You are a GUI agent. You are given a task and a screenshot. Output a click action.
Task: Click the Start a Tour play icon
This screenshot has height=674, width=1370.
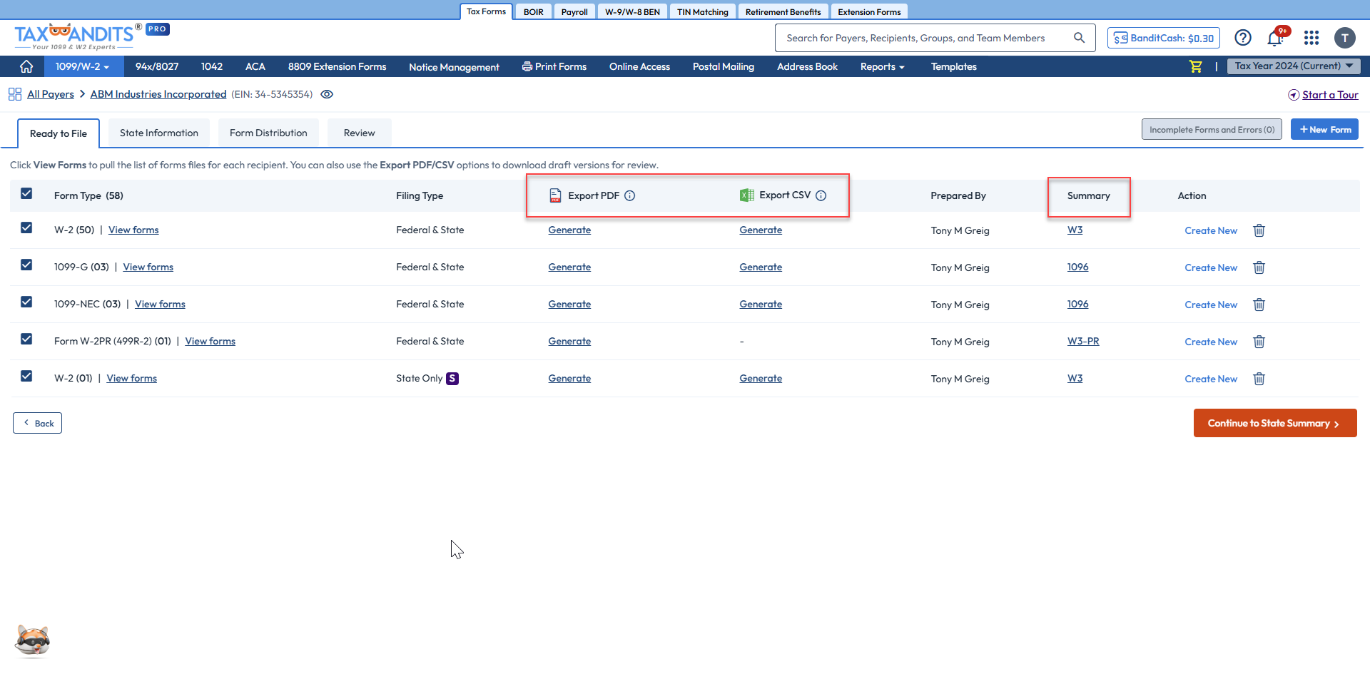pyautogui.click(x=1294, y=95)
